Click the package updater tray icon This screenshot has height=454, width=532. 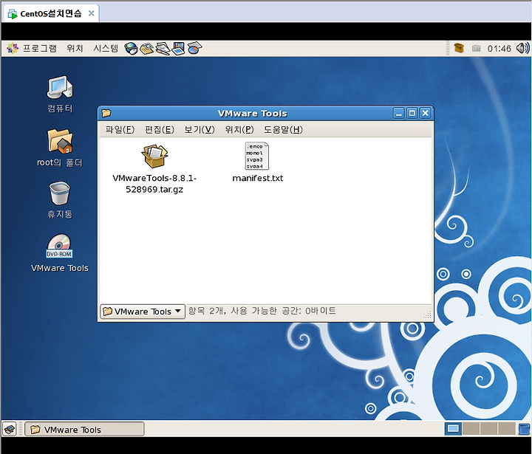459,48
